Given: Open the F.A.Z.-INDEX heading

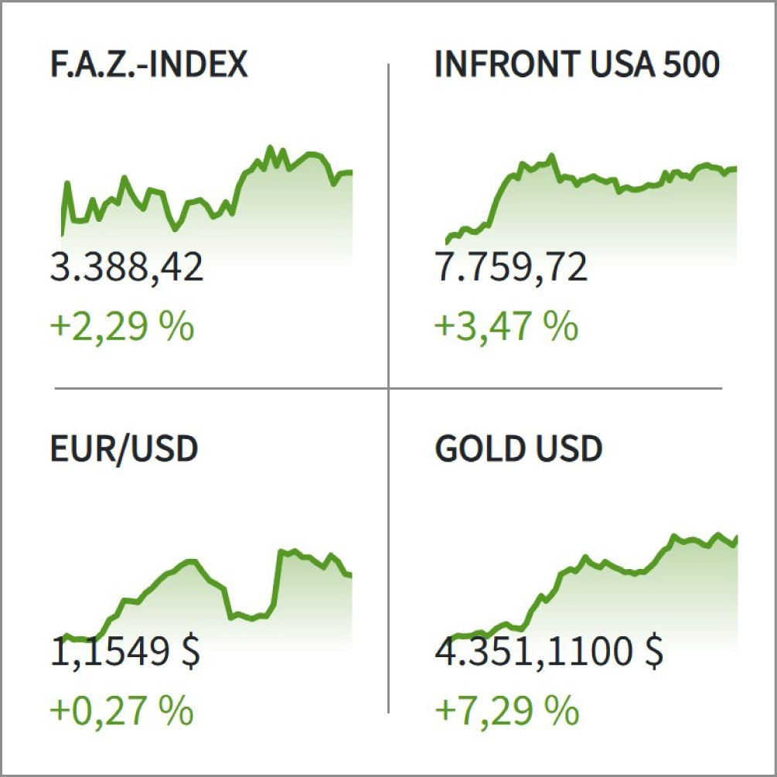Looking at the screenshot, I should [148, 64].
